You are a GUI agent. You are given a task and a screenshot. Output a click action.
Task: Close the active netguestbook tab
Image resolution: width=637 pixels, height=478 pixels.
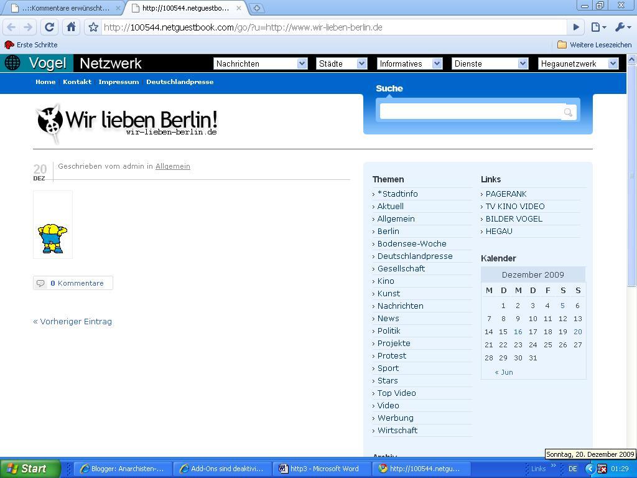238,8
